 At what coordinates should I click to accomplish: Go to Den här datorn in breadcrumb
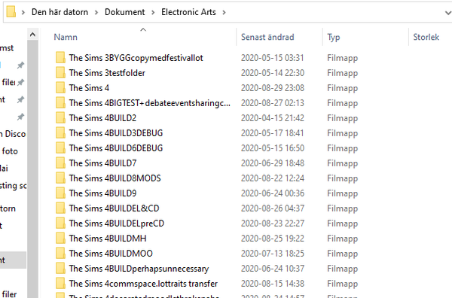(x=60, y=12)
